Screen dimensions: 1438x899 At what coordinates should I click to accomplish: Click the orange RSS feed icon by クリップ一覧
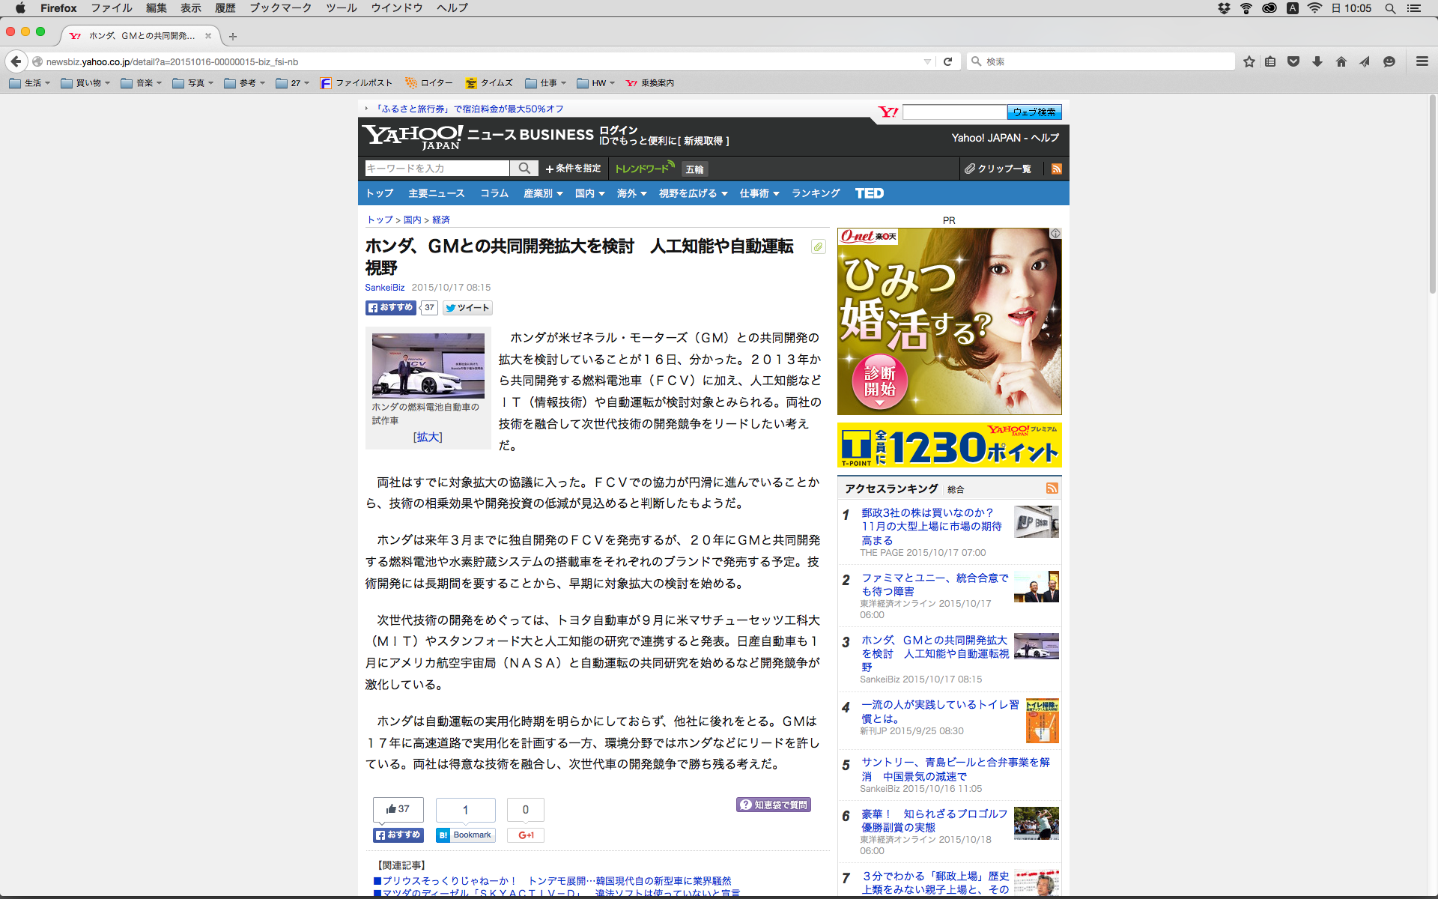1056,169
